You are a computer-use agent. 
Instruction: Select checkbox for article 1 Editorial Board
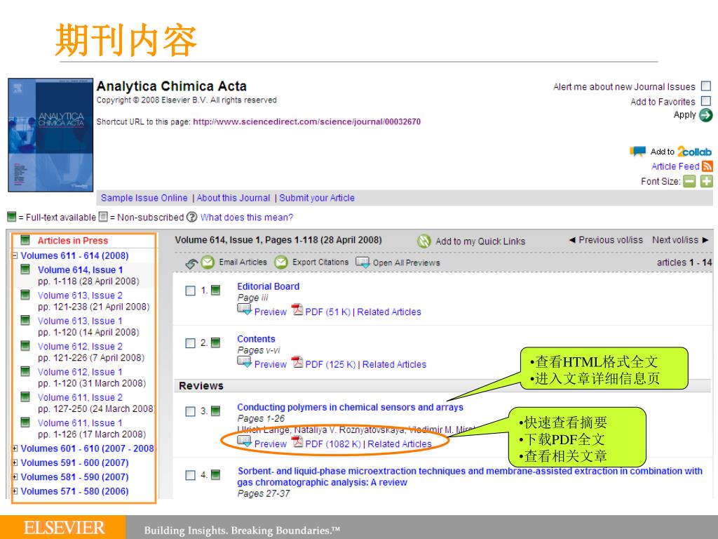click(x=191, y=291)
